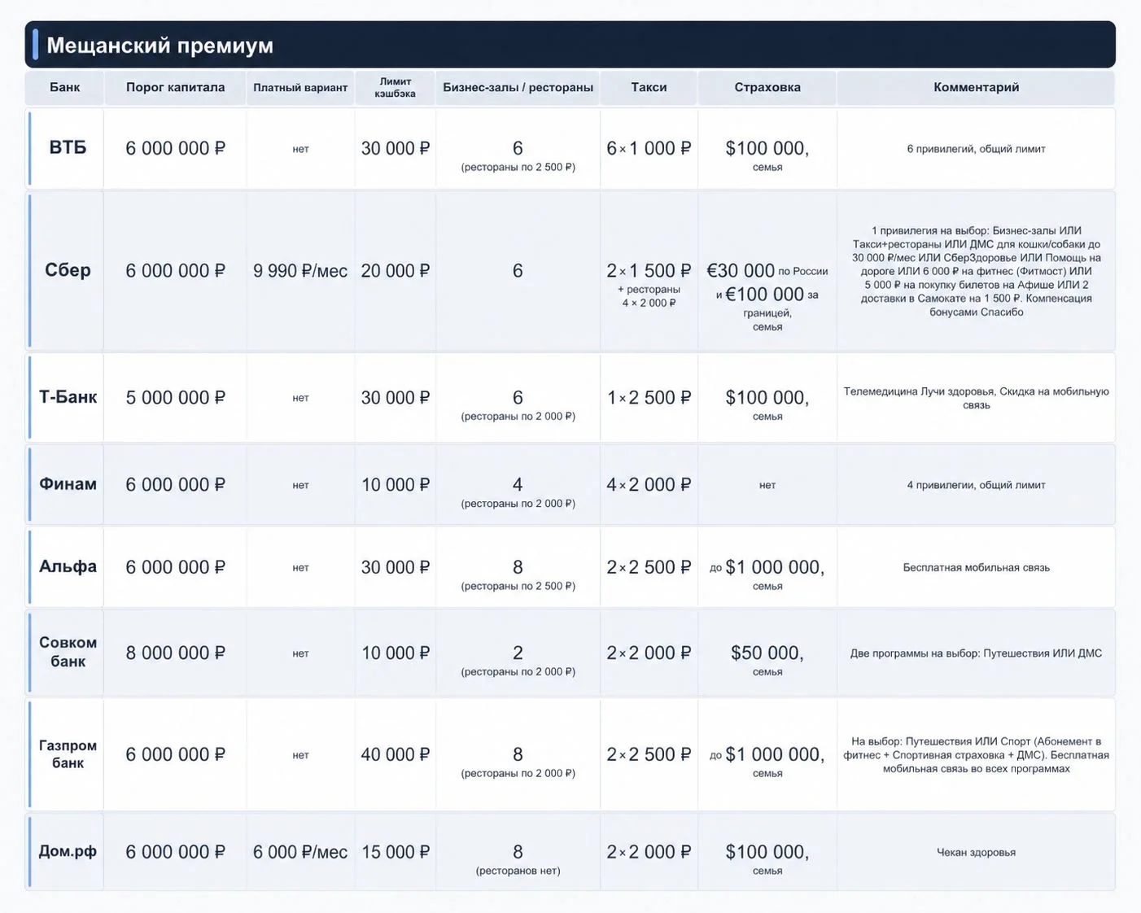Screen dimensions: 1141x913
Task: Select Дом.рф's capital threshold 6 000 000 ₽
Action: click(x=175, y=852)
